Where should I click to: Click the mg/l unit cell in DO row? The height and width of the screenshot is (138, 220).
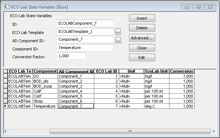pyautogui.click(x=157, y=76)
